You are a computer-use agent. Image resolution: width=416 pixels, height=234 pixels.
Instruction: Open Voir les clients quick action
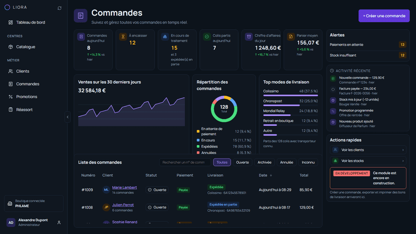tap(368, 150)
